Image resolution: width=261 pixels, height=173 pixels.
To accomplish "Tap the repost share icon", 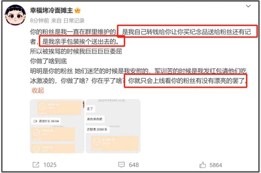I will tap(36, 165).
